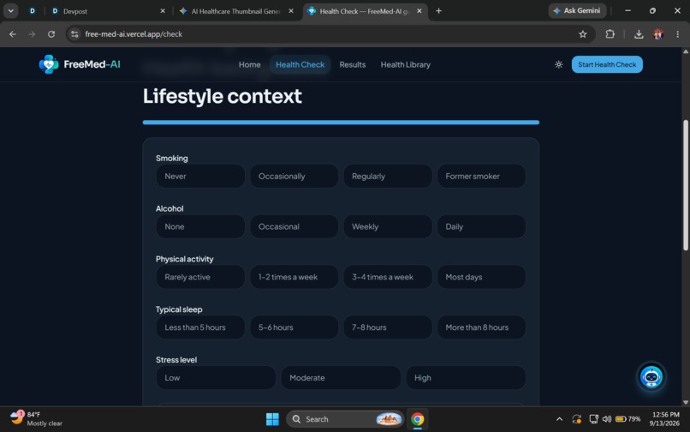Select Never for Smoking
Image resolution: width=690 pixels, height=432 pixels.
tap(200, 177)
